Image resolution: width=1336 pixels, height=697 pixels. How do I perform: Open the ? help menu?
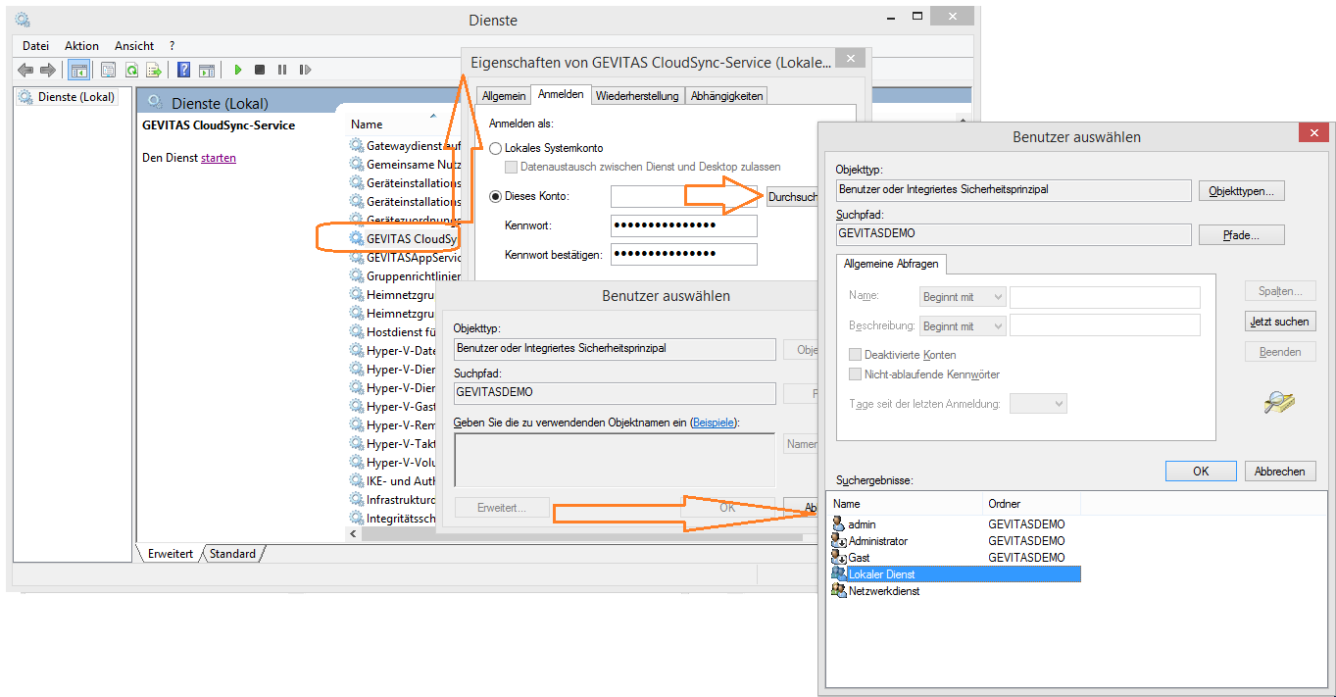172,46
